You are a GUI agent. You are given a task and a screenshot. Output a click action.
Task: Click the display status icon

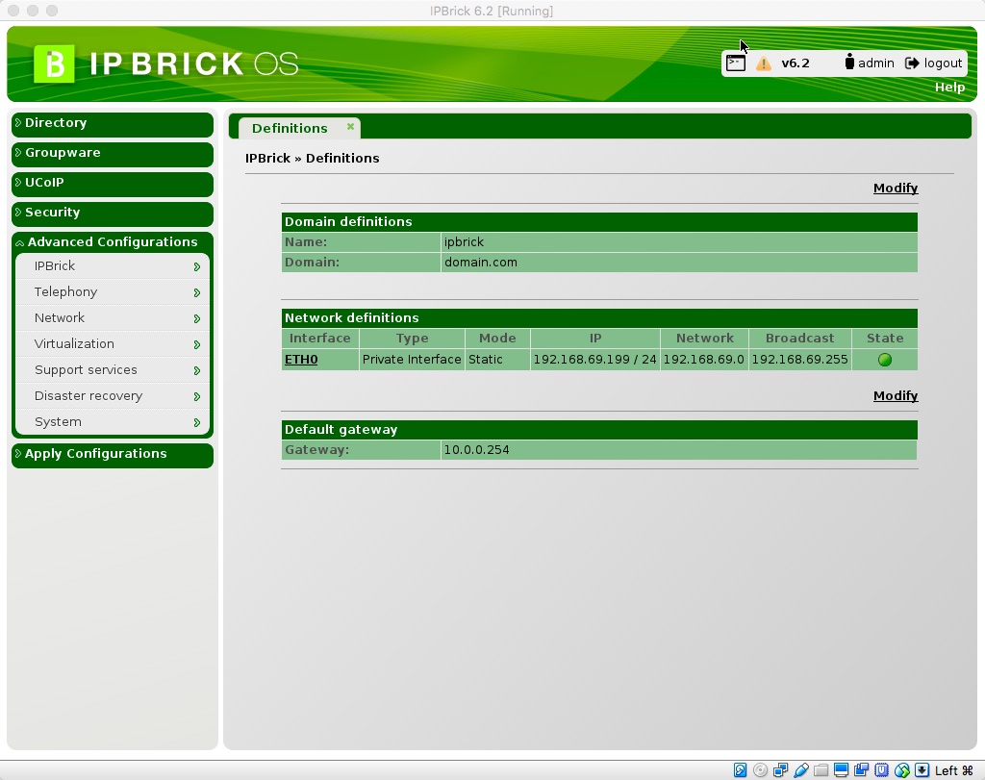[x=841, y=769]
